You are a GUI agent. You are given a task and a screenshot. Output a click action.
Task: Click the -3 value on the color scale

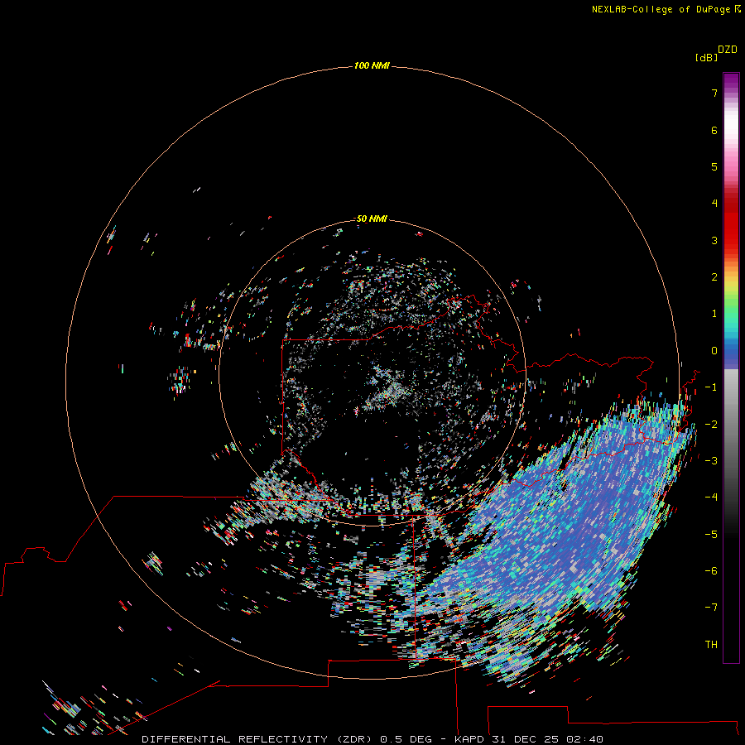coord(711,461)
